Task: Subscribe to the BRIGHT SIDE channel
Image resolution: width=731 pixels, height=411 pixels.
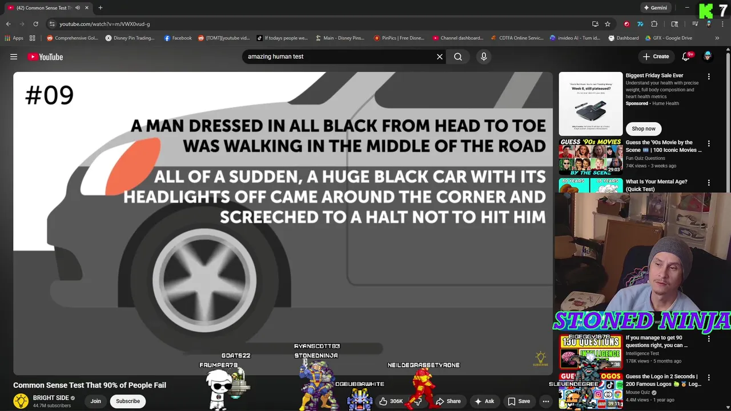Action: tap(128, 401)
